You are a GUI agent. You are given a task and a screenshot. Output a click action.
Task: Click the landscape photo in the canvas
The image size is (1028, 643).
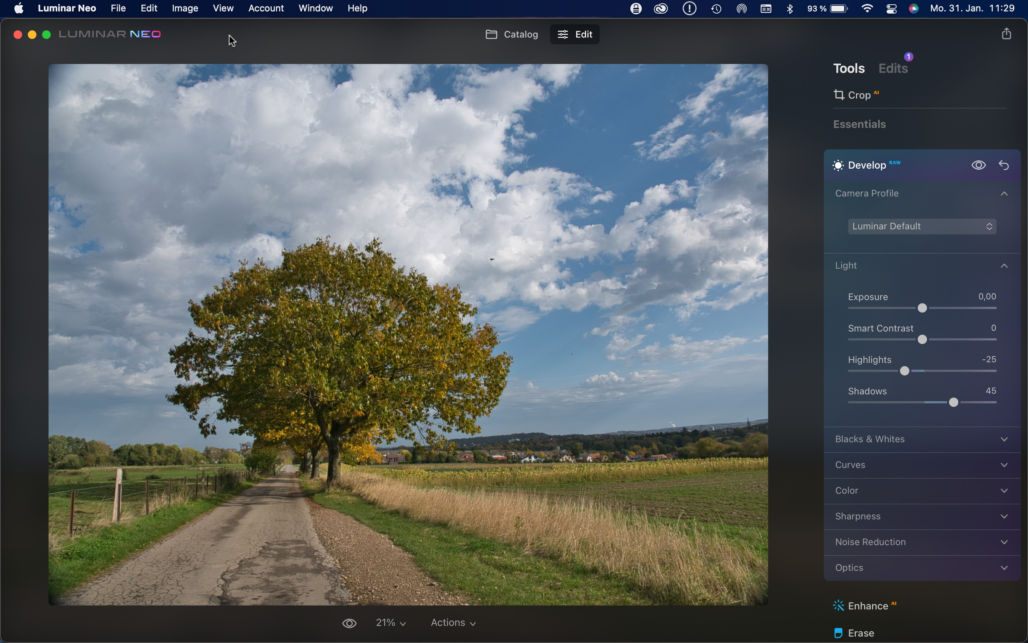408,335
